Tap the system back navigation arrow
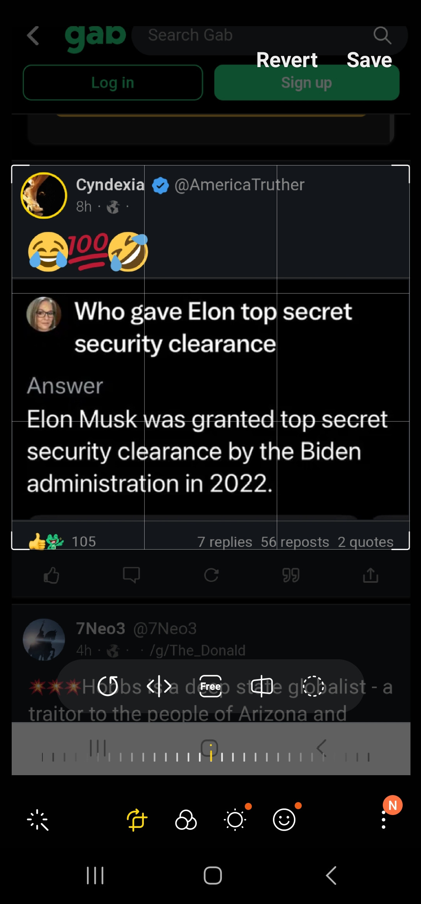Image resolution: width=421 pixels, height=904 pixels. 331,875
